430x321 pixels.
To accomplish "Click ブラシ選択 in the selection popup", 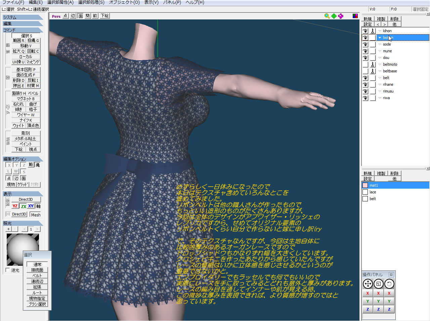I will tap(37, 304).
